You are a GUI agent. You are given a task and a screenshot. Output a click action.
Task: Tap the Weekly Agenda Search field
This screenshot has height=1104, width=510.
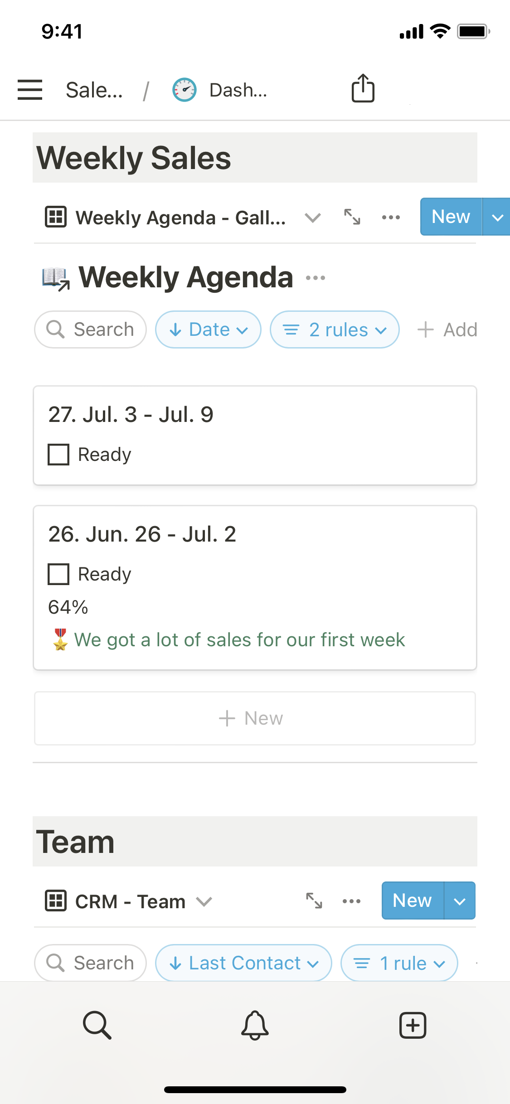(90, 329)
